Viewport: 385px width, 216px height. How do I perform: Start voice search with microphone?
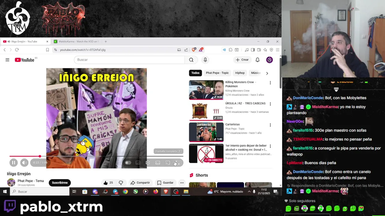(x=205, y=60)
